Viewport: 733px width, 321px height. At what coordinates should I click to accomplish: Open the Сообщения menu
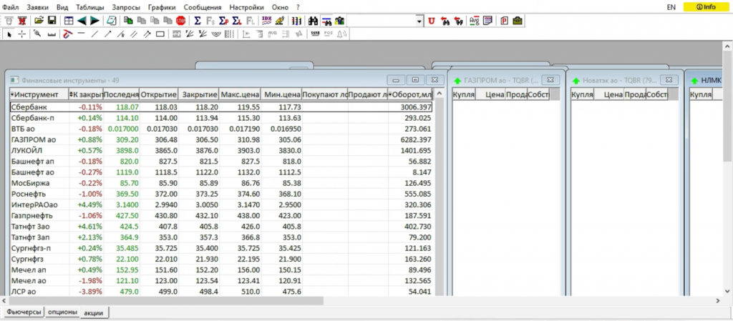pyautogui.click(x=203, y=7)
